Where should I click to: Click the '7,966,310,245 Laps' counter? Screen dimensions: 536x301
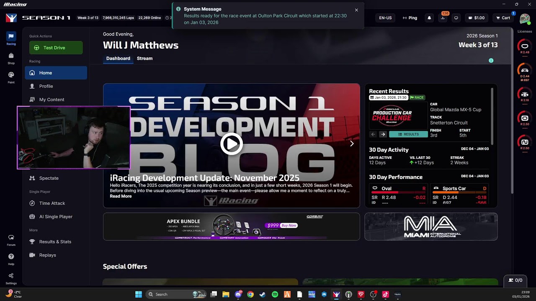pyautogui.click(x=119, y=18)
